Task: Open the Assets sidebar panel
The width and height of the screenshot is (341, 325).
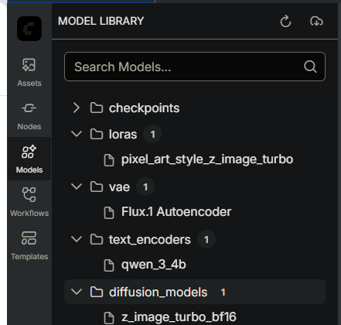Action: (x=29, y=72)
